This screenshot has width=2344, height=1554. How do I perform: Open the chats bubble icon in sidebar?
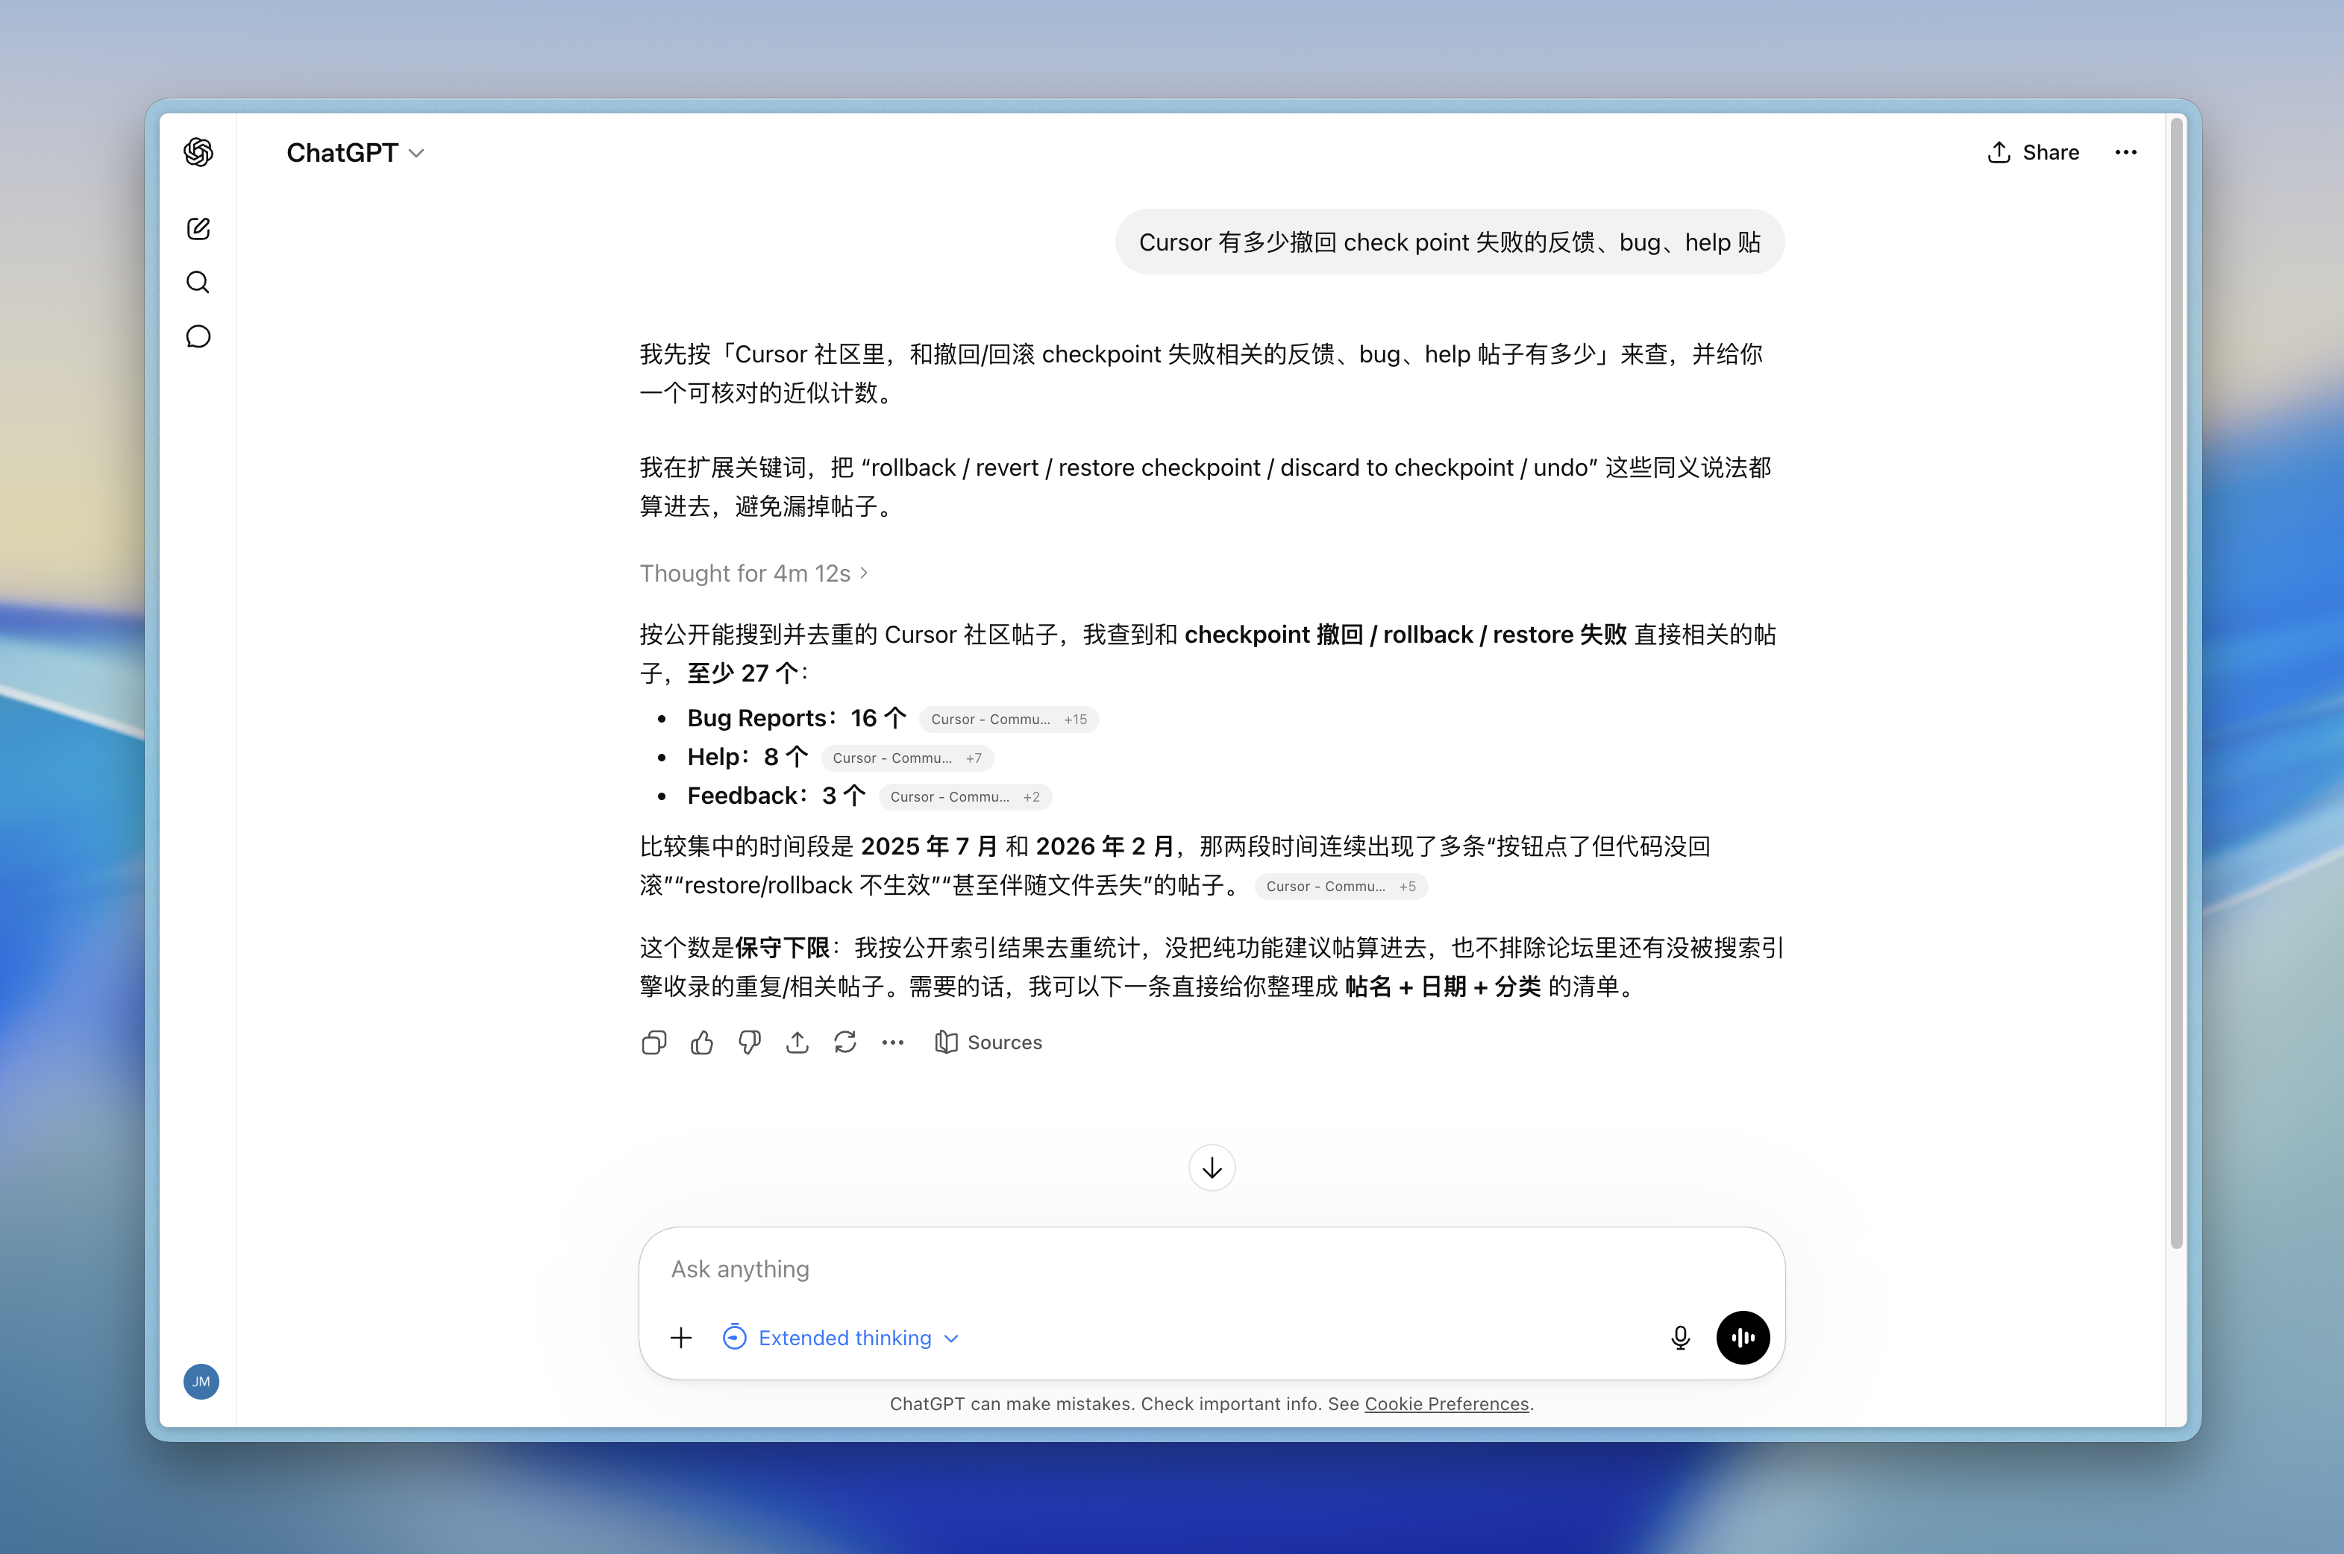click(198, 337)
